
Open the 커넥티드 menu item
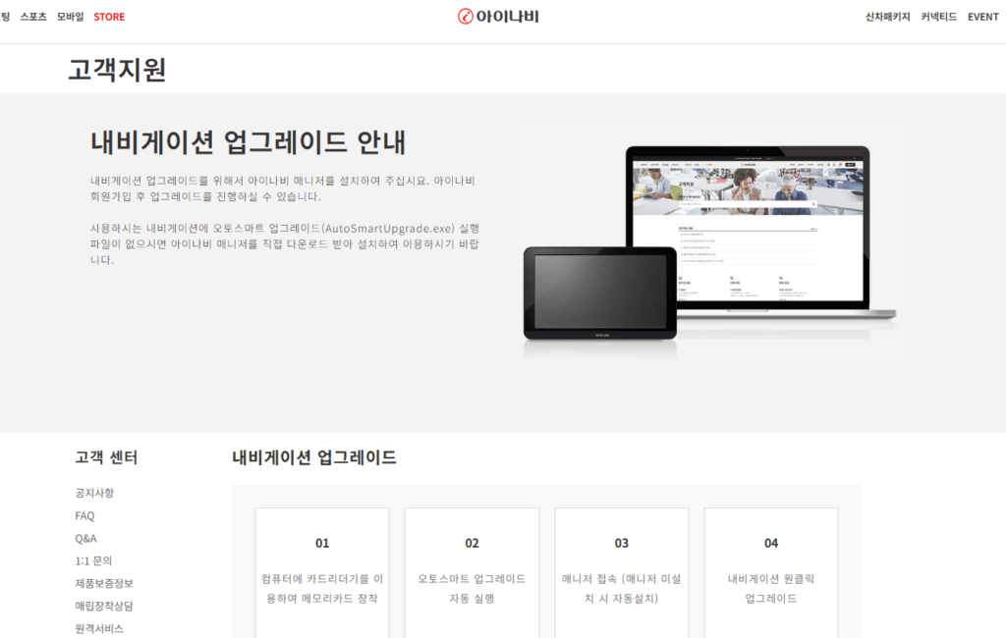938,17
